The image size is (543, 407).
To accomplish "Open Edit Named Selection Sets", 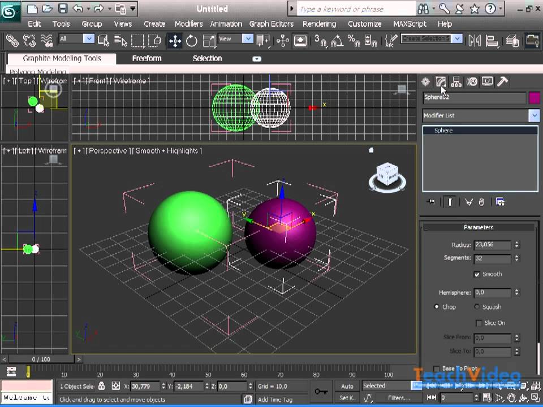I will click(x=391, y=41).
